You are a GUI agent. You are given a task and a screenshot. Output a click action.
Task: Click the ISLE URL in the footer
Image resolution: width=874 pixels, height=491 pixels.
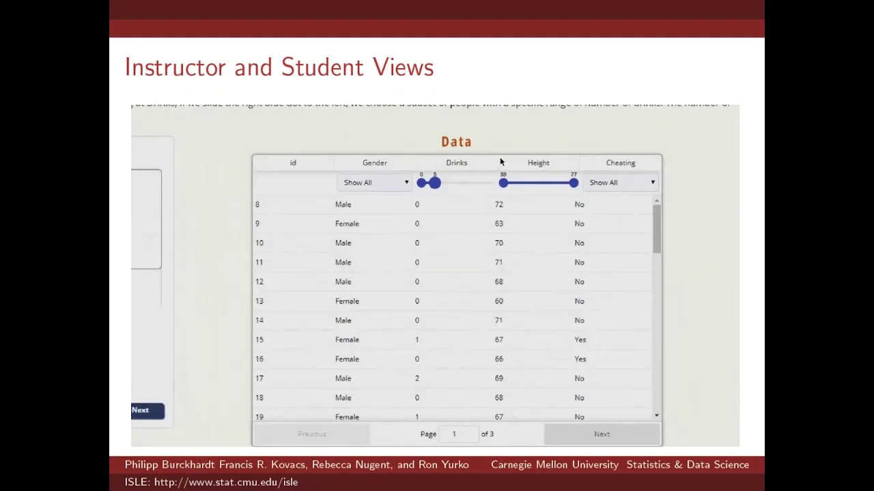226,482
